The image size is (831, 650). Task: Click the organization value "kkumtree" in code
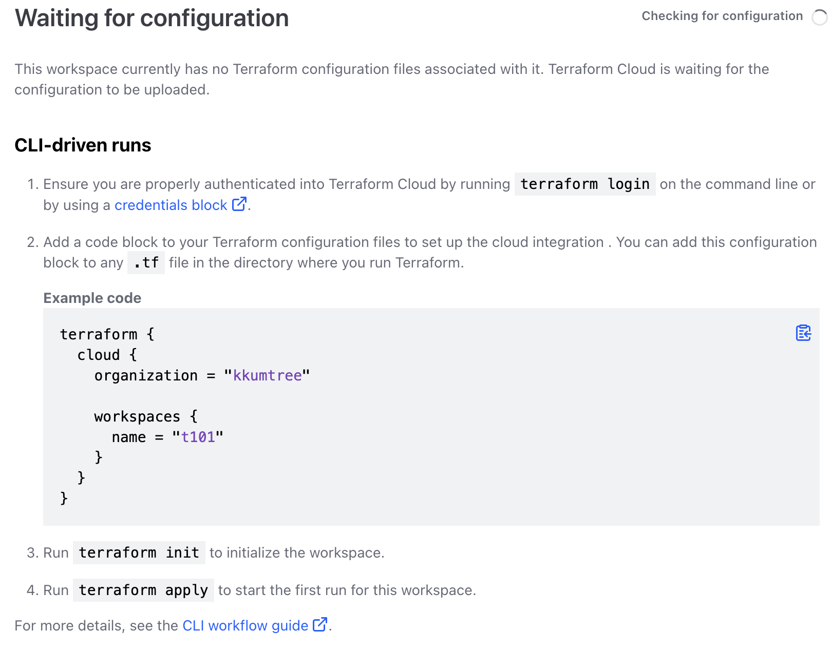(267, 375)
